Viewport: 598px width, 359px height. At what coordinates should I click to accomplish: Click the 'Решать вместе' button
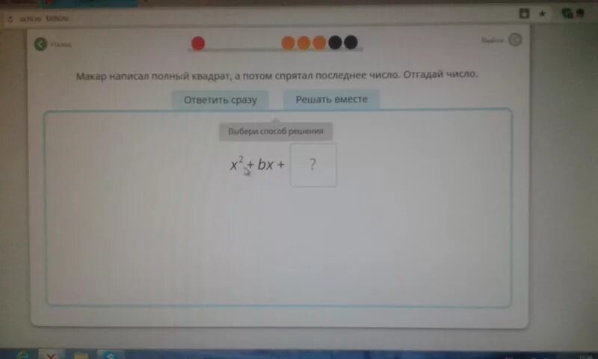[x=331, y=99]
